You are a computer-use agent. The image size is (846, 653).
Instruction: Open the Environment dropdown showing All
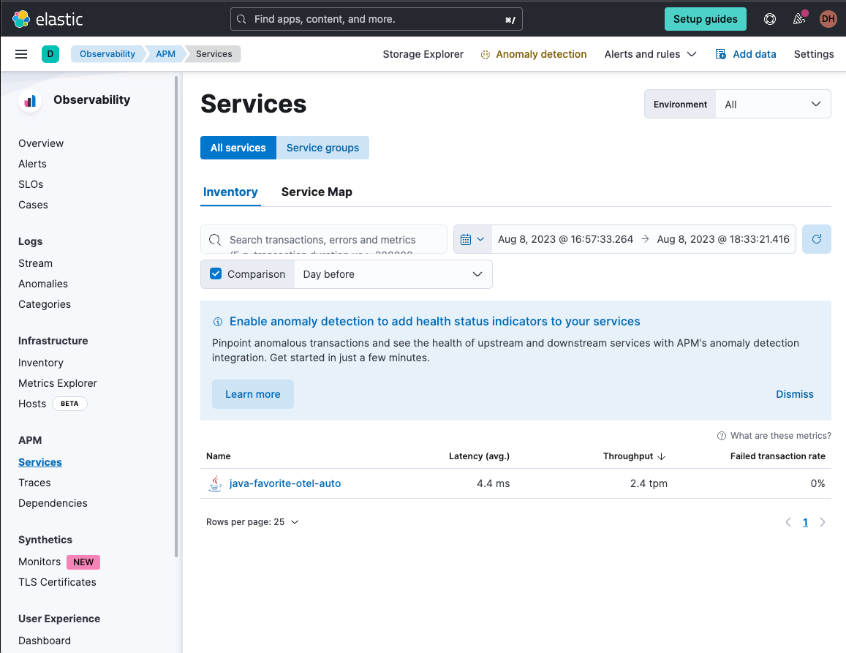click(x=773, y=103)
